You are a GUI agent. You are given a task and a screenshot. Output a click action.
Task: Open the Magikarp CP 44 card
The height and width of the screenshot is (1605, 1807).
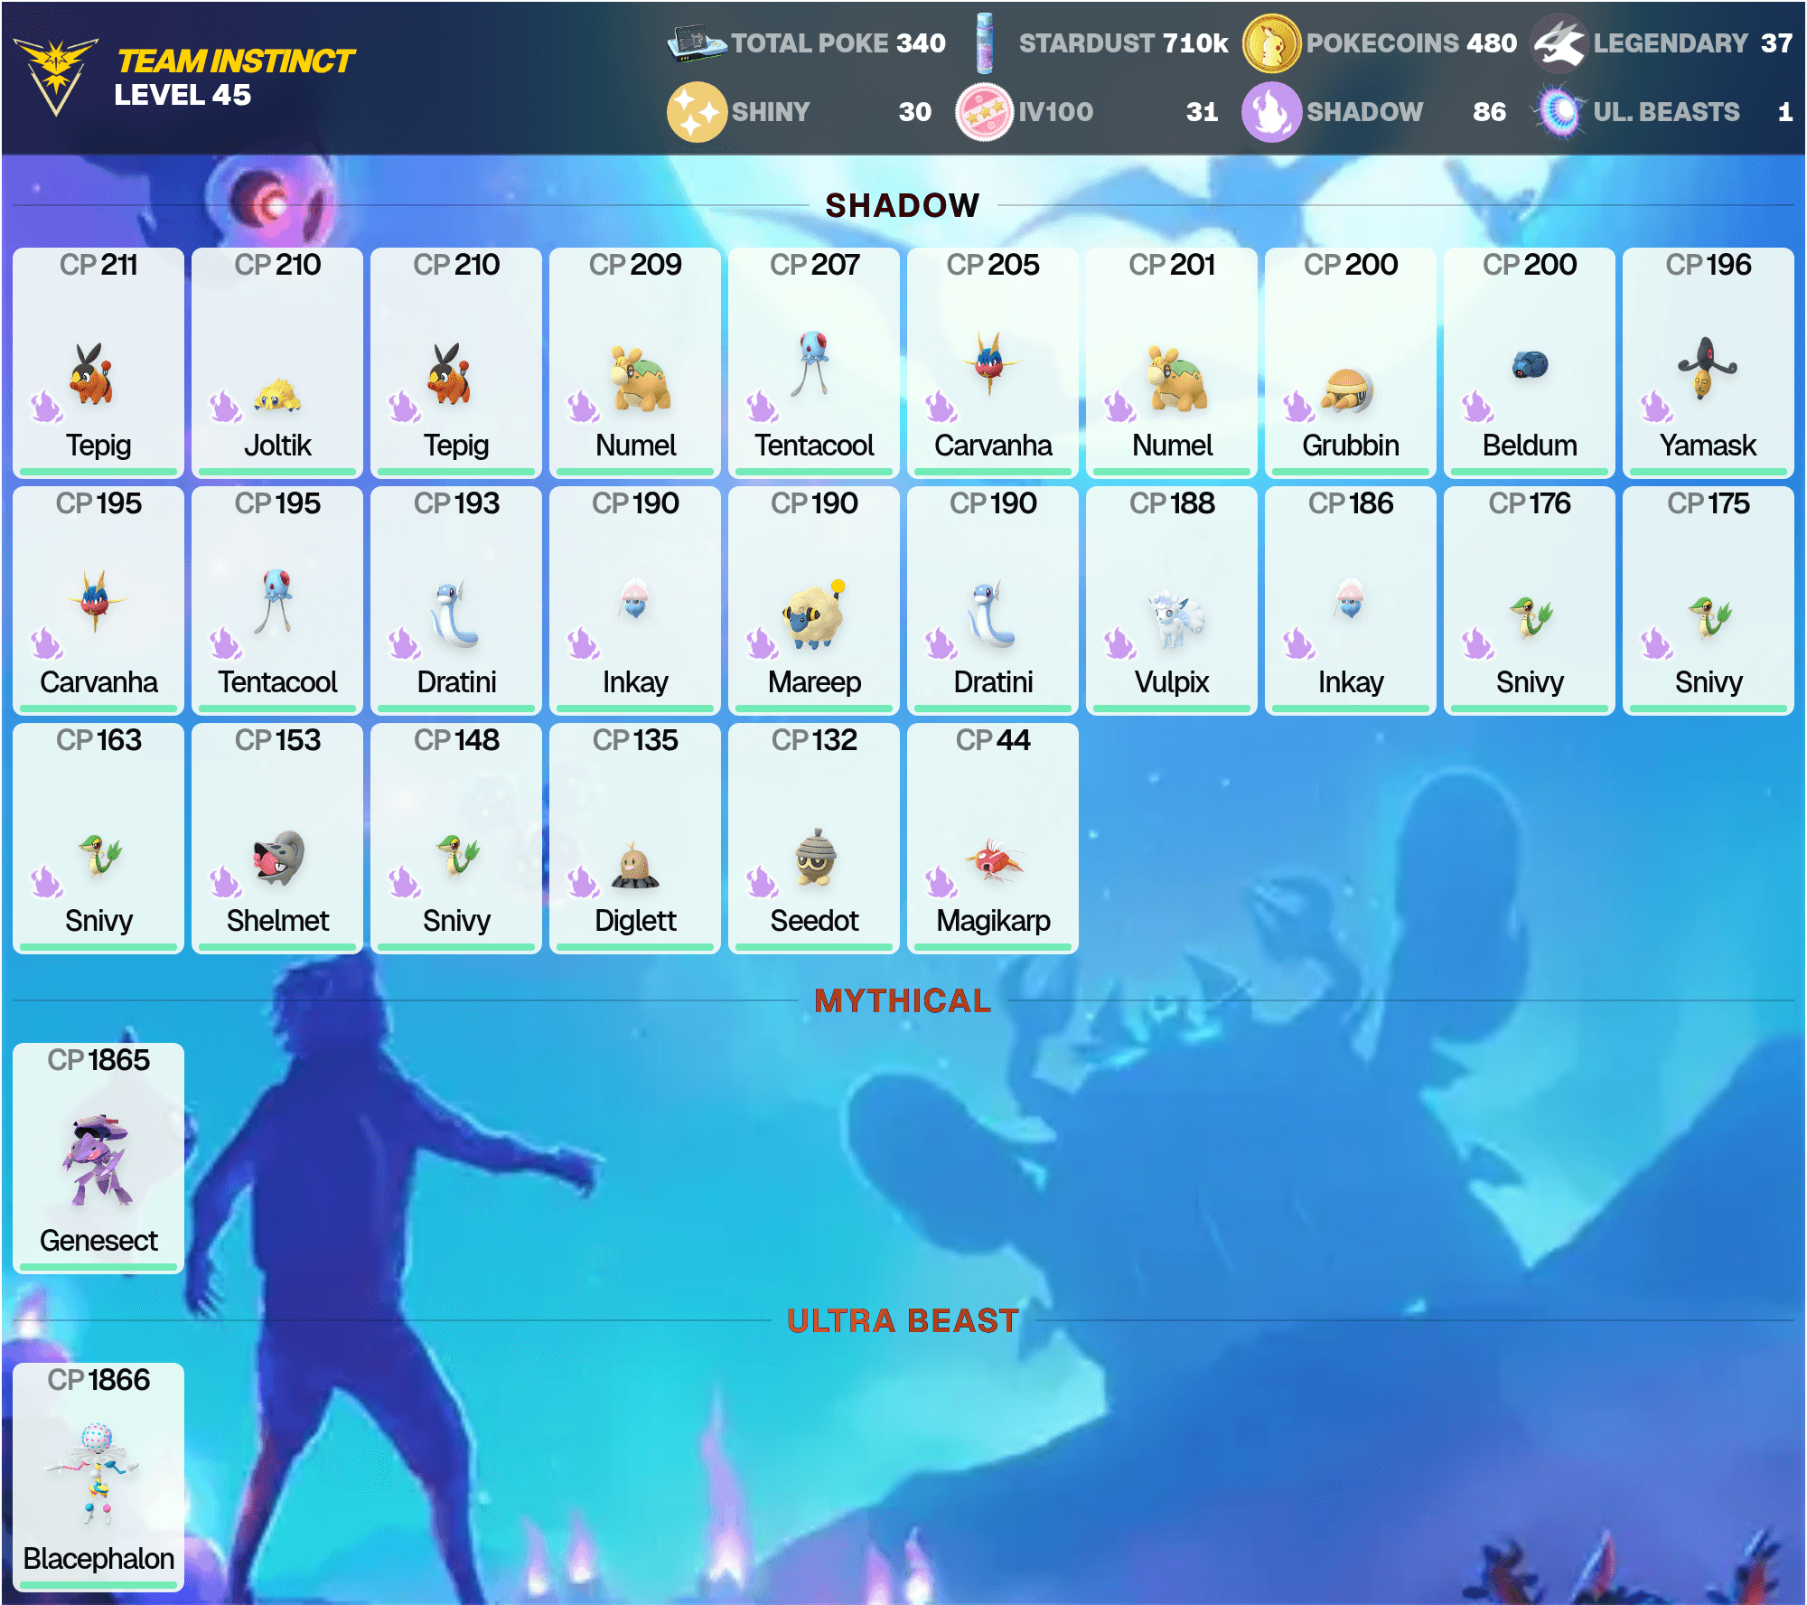(993, 838)
